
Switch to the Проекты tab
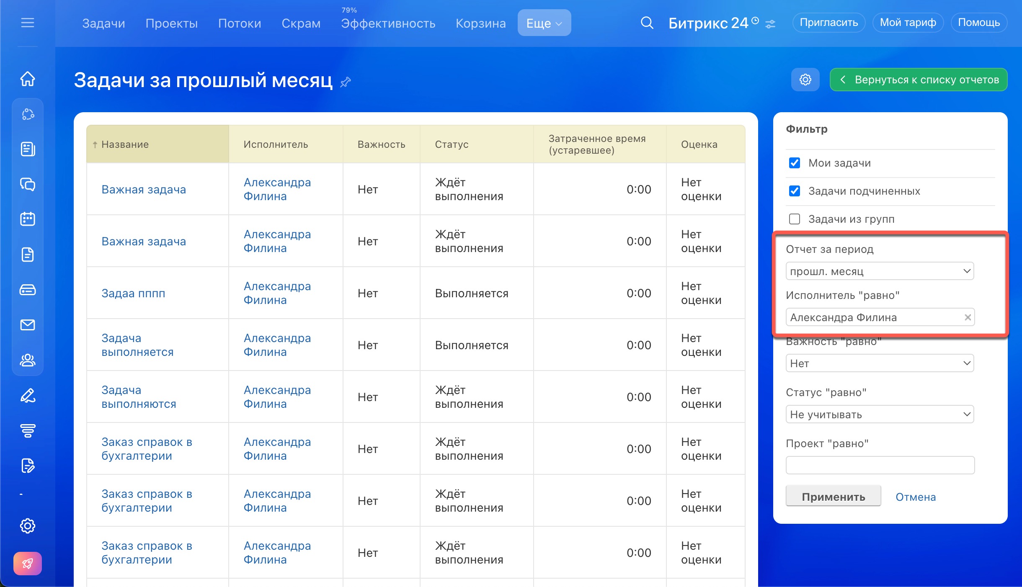coord(171,23)
